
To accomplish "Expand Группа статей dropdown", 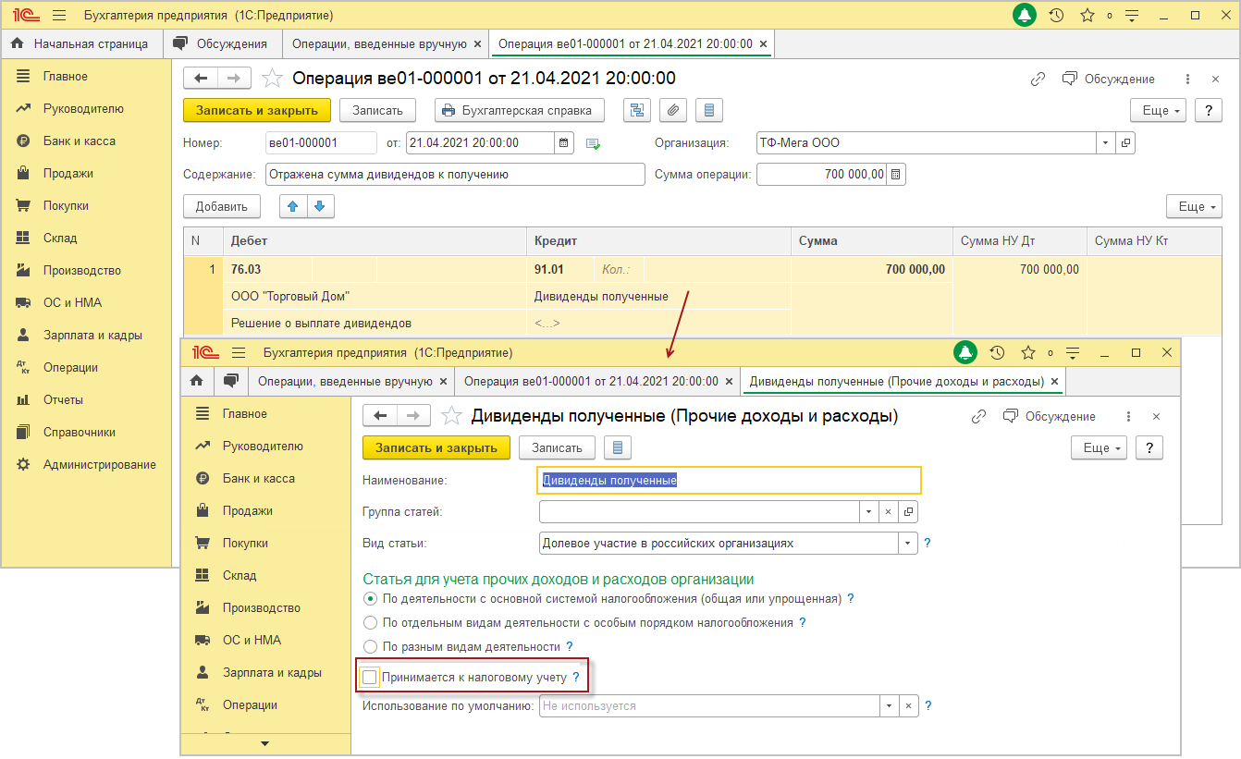I will click(x=868, y=511).
